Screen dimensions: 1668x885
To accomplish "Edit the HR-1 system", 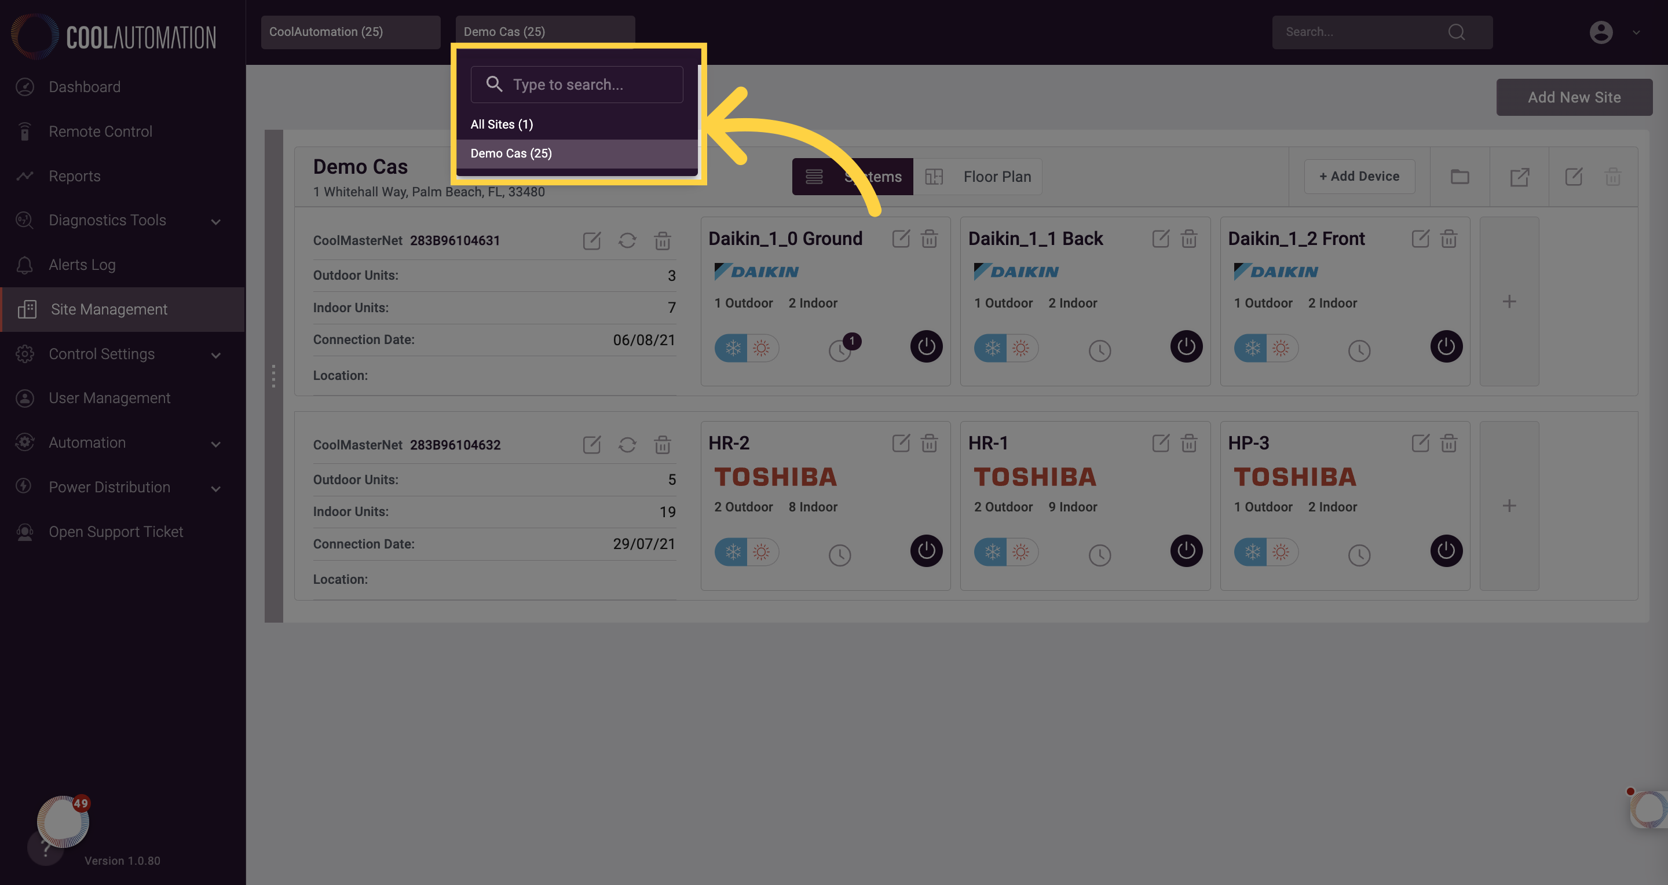I will click(x=1160, y=443).
